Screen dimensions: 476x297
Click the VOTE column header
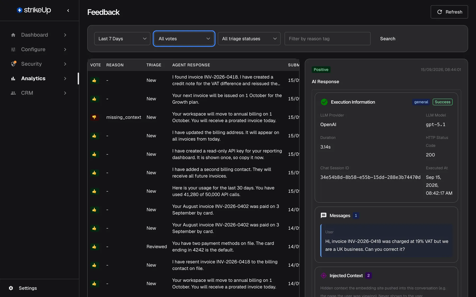[95, 65]
